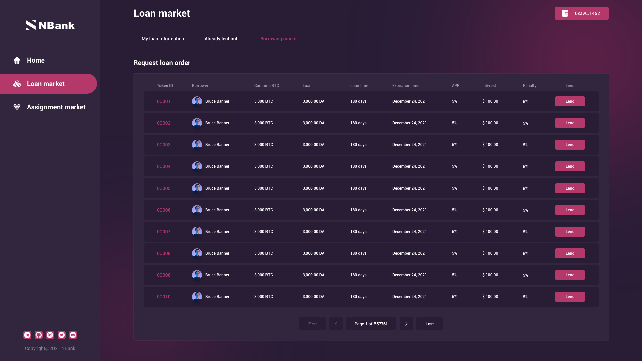
Task: Click the Telegram icon in sidebar footer
Action: [x=27, y=335]
